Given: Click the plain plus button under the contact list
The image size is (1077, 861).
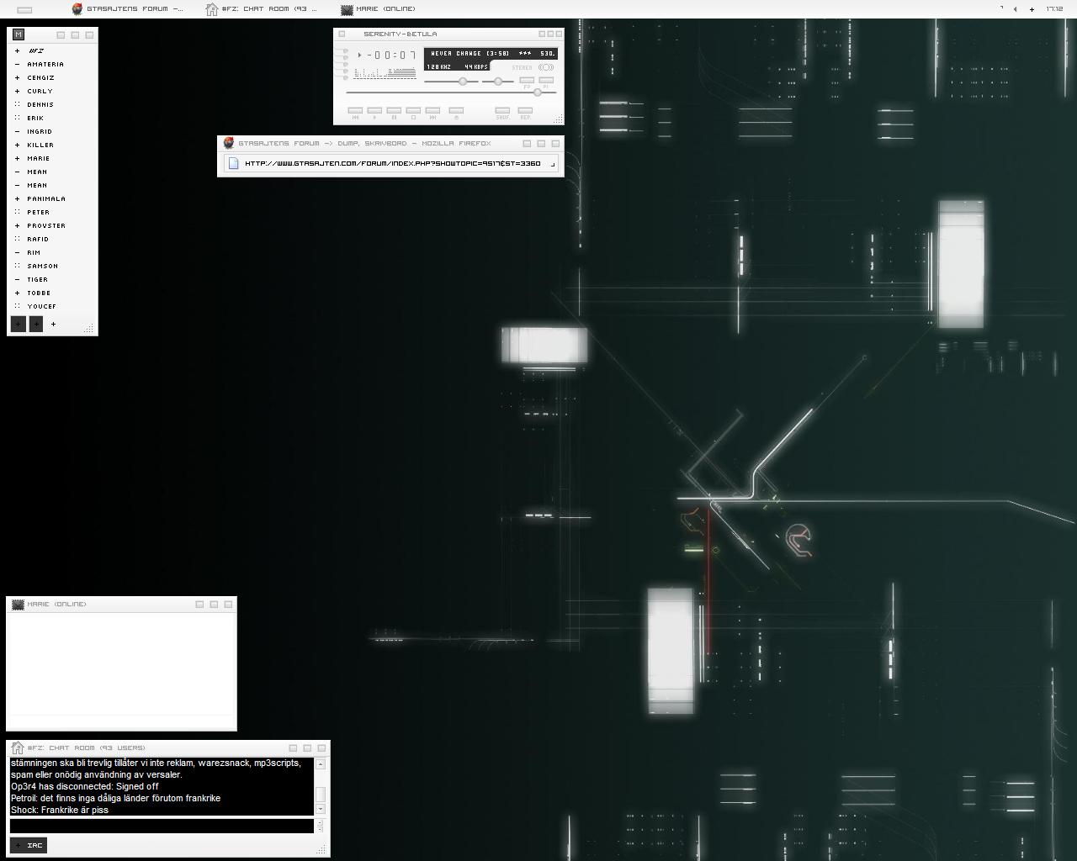Looking at the screenshot, I should tap(53, 324).
